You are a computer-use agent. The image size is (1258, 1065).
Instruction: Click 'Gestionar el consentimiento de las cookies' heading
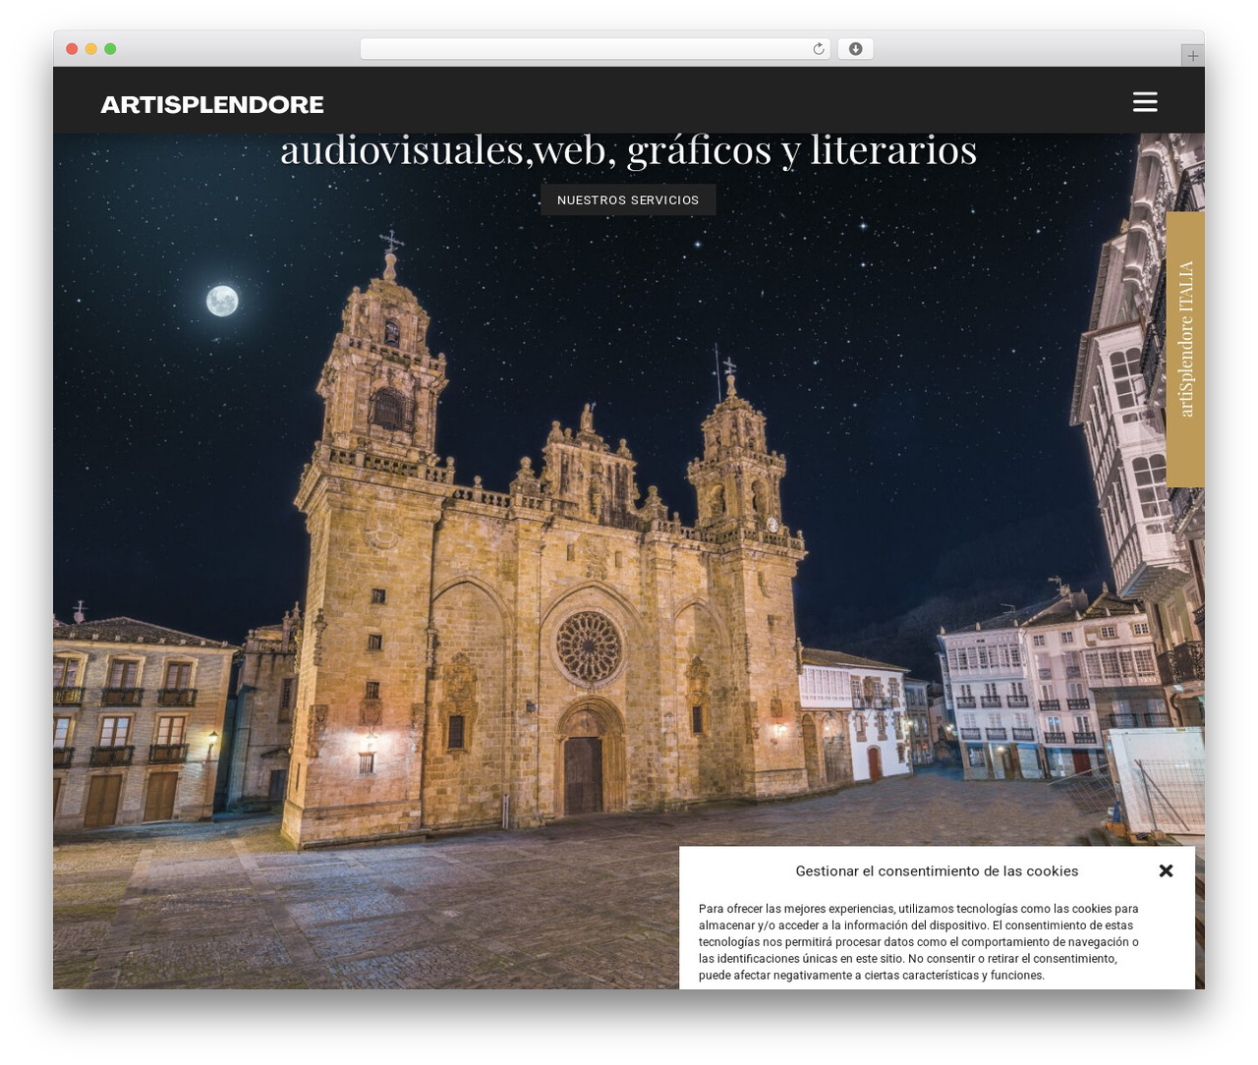(937, 871)
